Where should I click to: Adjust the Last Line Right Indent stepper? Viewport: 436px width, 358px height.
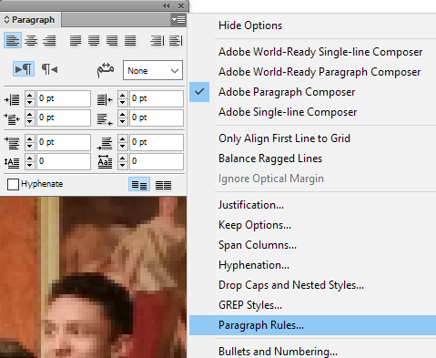(x=122, y=118)
